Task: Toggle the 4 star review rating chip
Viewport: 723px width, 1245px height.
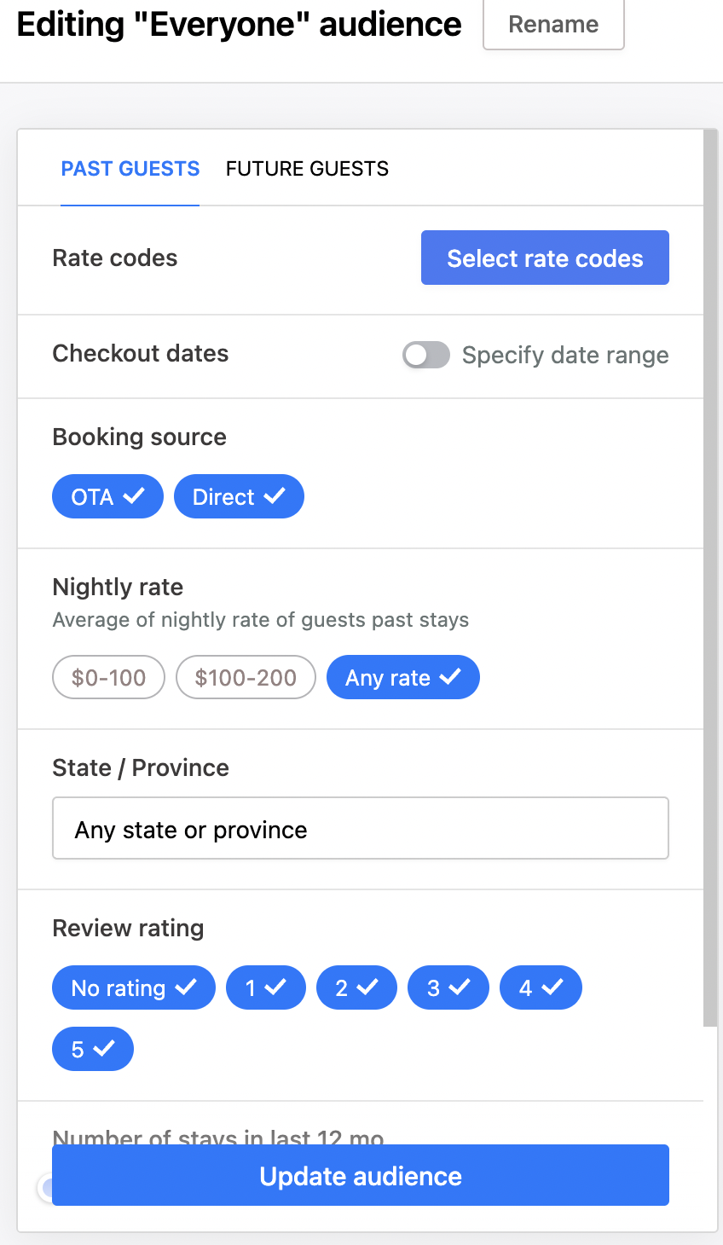Action: 541,987
